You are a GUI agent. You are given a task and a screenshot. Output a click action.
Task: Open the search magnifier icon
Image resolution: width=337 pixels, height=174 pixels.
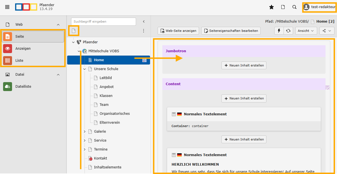tap(294, 7)
